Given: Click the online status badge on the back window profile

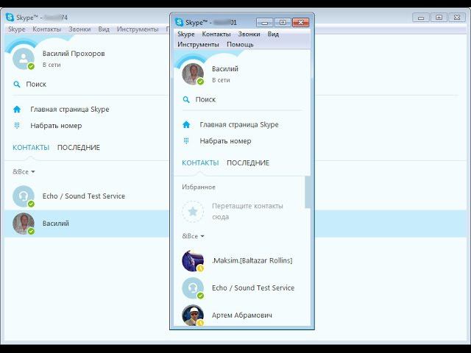Looking at the screenshot, I should 31,66.
